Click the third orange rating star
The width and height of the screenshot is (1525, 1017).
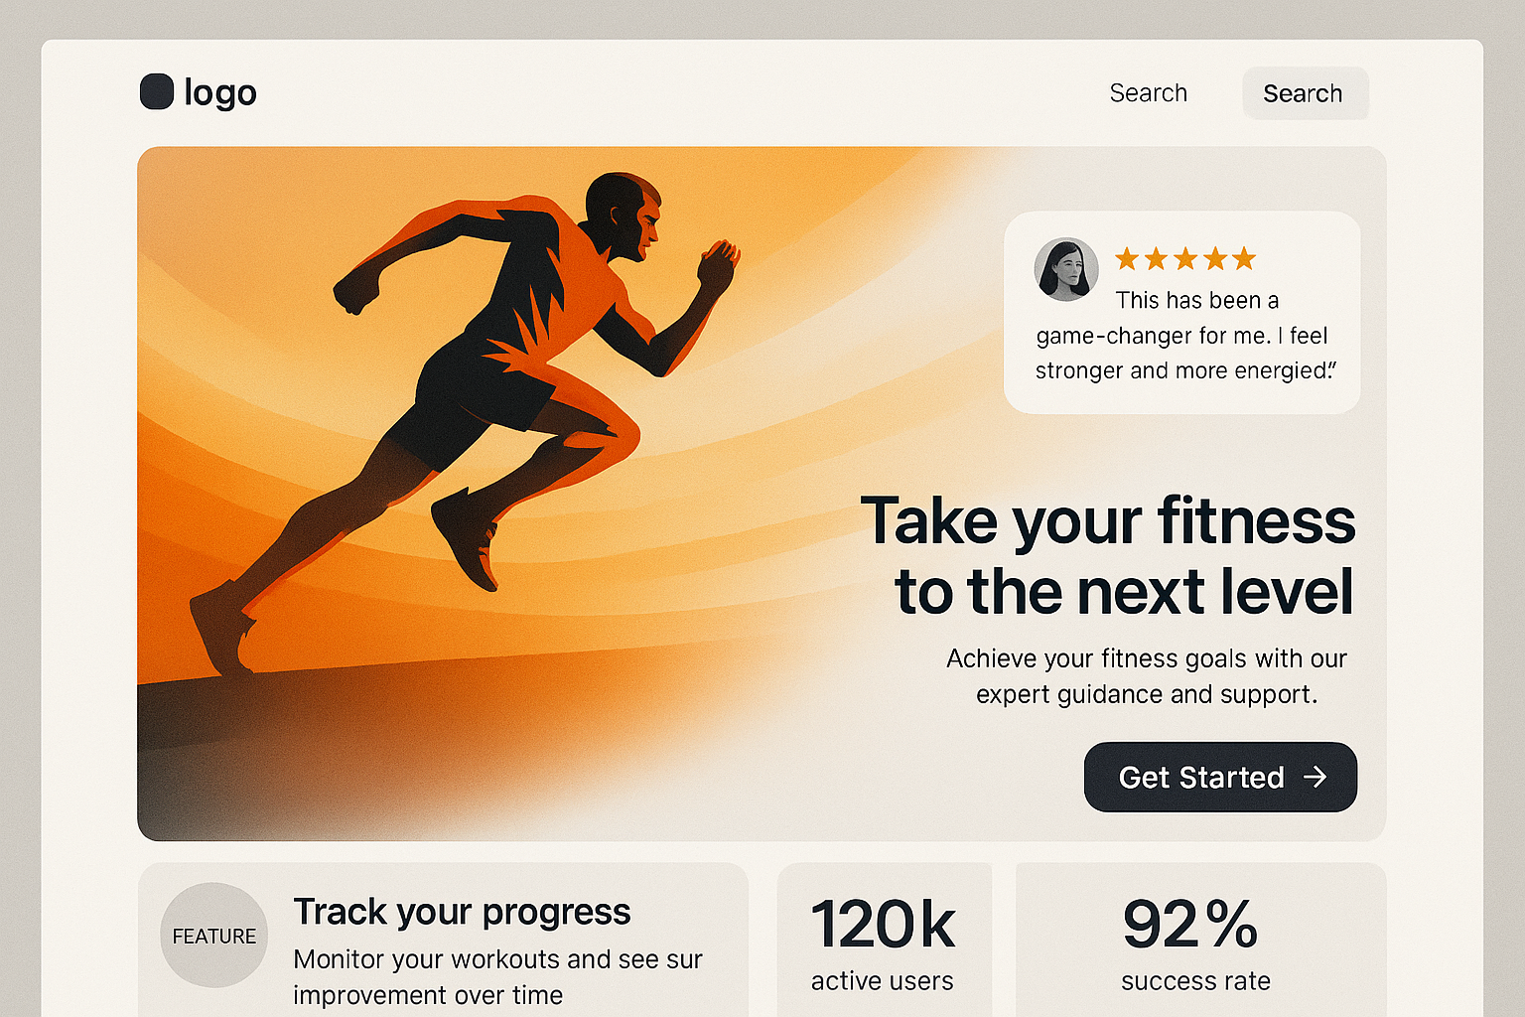coord(1185,259)
